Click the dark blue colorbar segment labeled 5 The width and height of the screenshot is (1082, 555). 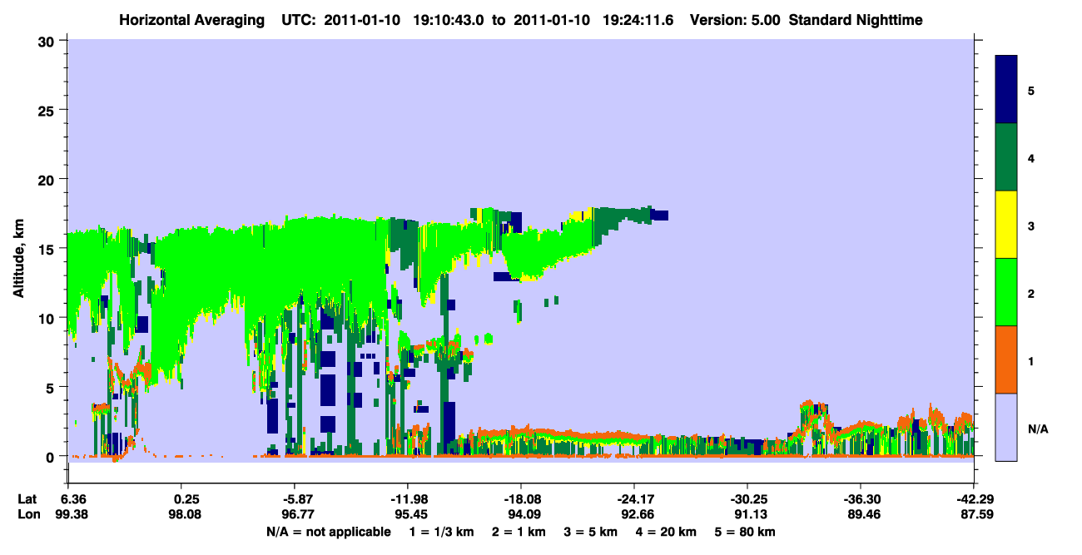(x=1006, y=90)
